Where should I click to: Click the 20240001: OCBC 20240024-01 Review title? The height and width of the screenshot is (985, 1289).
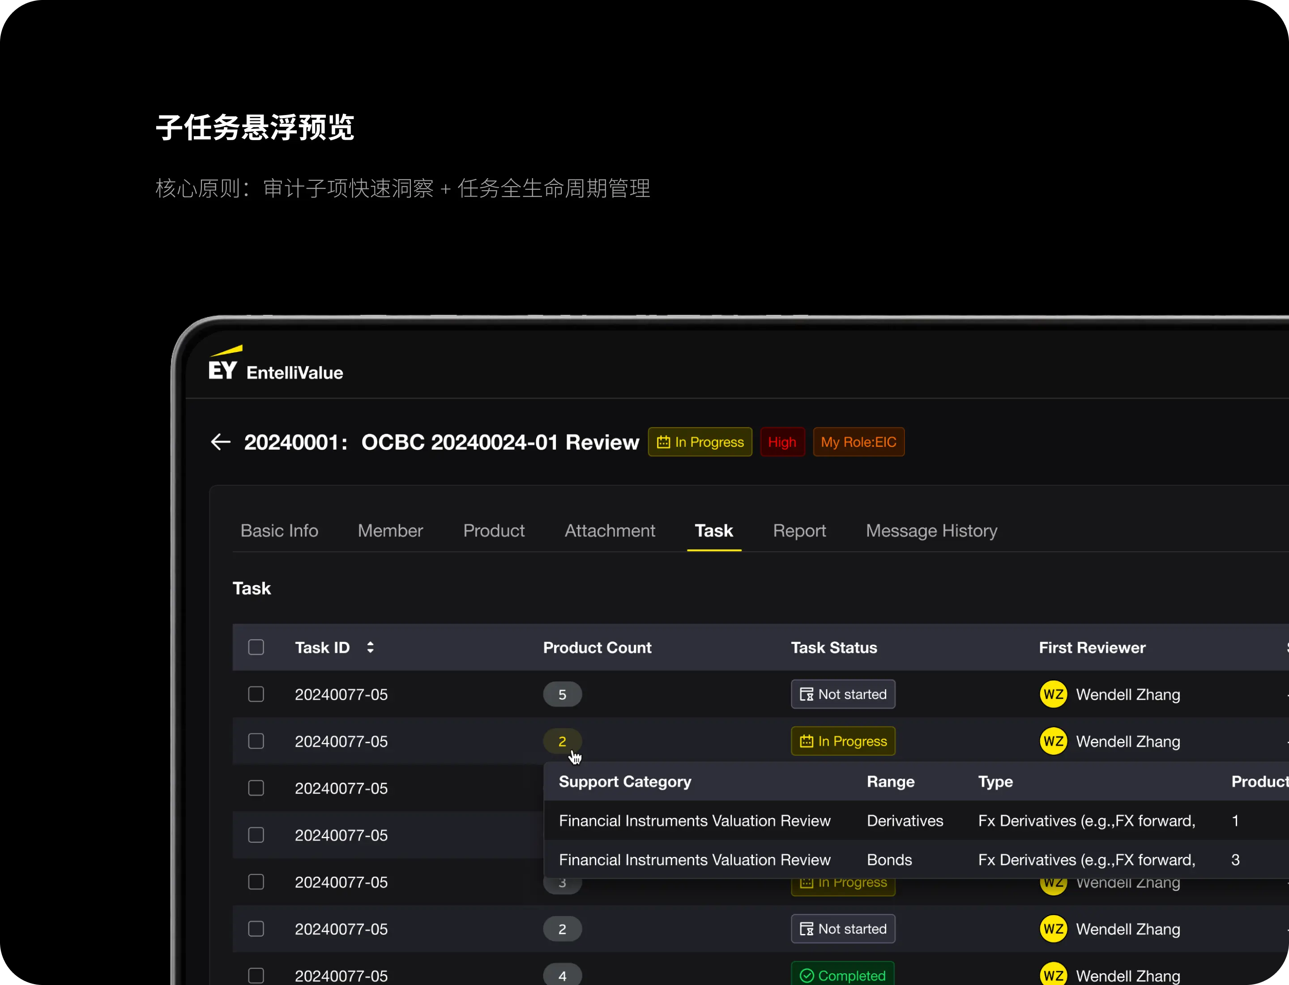pyautogui.click(x=441, y=442)
